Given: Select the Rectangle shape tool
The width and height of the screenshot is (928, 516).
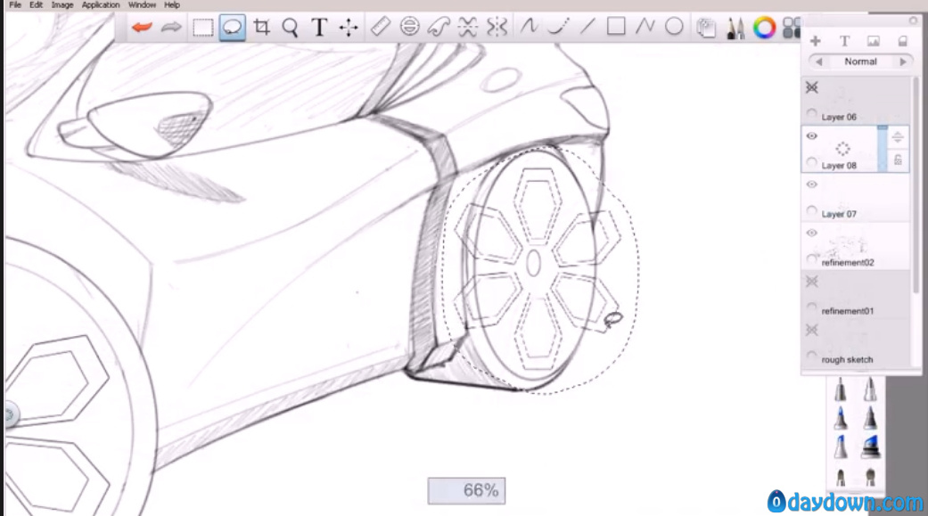Looking at the screenshot, I should (x=616, y=27).
